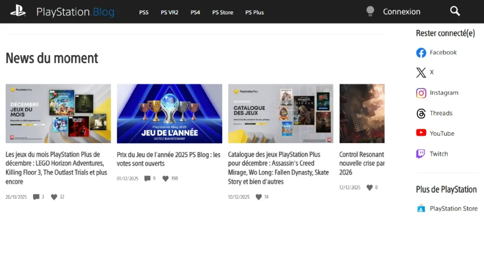Click the Connexion sign-in link
This screenshot has width=484, height=254.
click(x=402, y=12)
